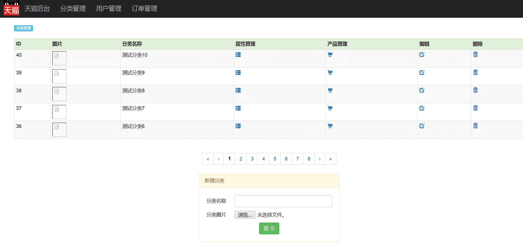This screenshot has height=245, width=523.
Task: Delete category 测试分类7 via trash icon
Action: (476, 108)
